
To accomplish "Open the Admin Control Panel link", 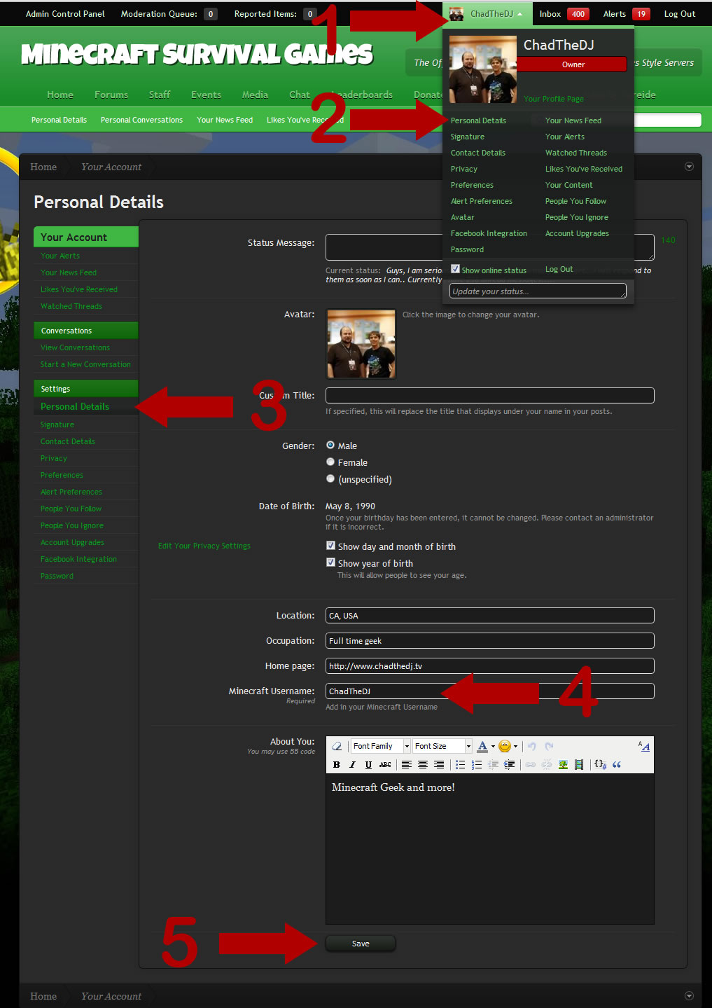I will pos(65,14).
